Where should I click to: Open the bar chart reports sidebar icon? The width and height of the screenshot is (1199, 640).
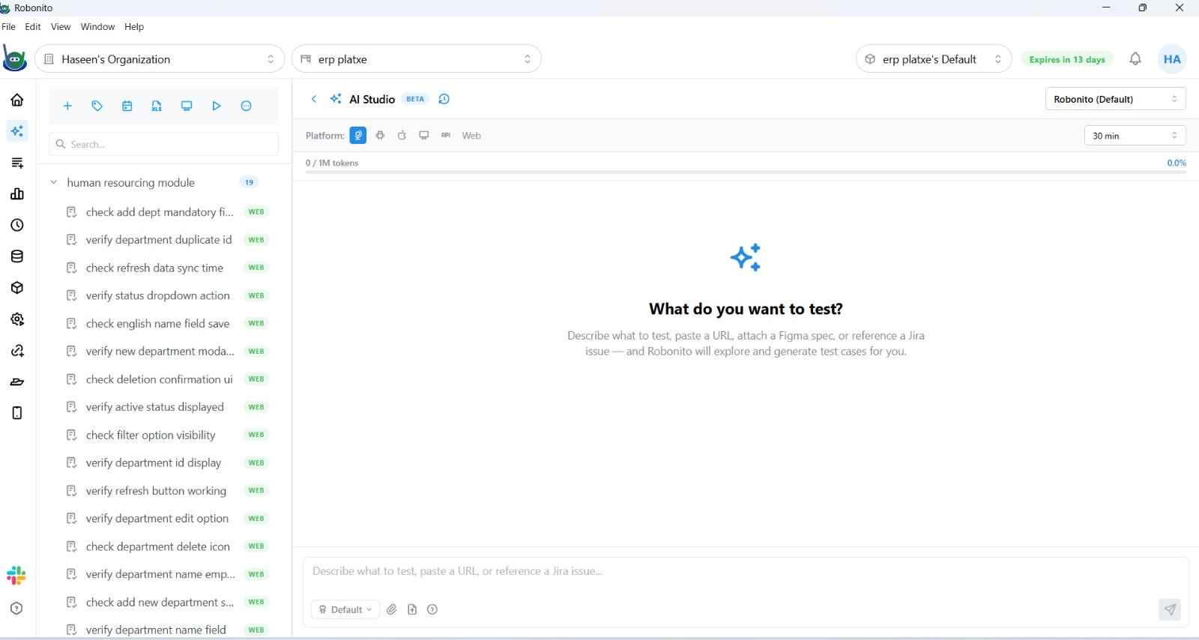click(17, 194)
